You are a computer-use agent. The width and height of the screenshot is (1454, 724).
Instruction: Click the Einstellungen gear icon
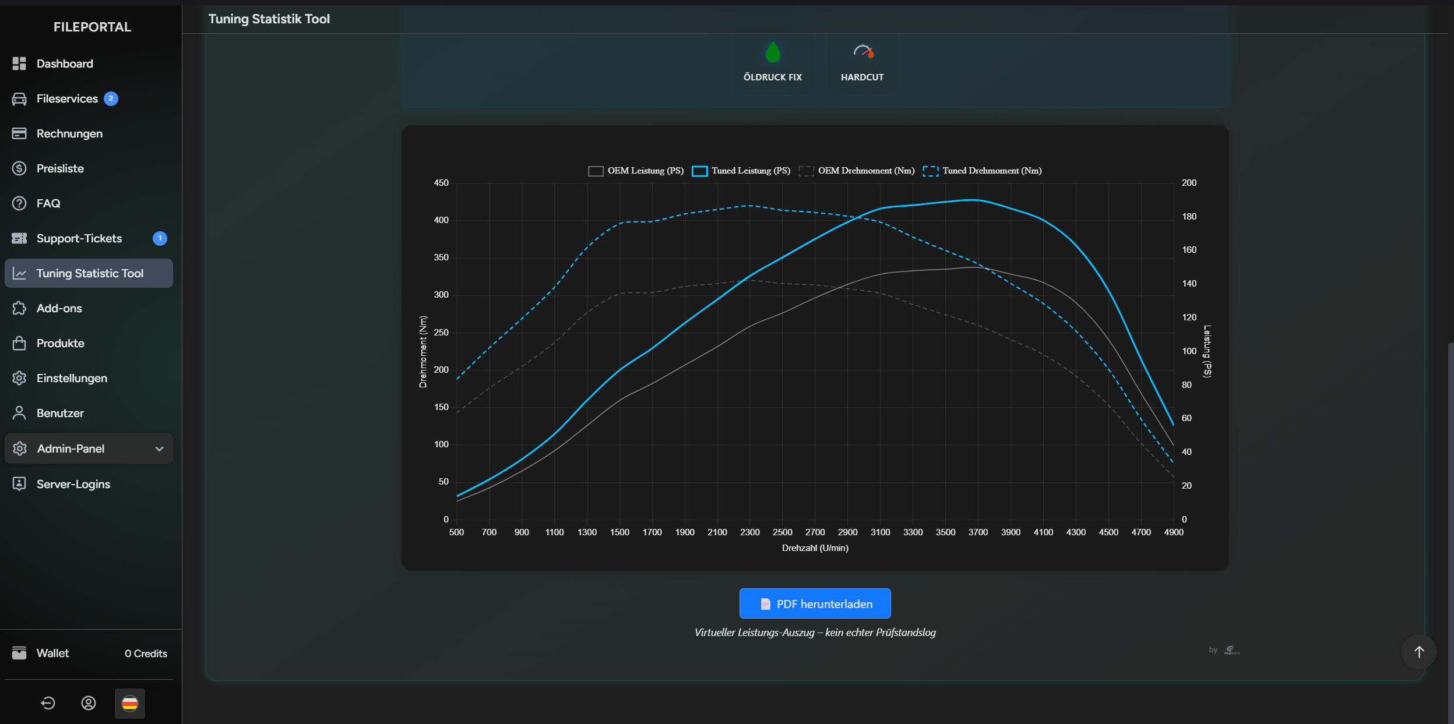coord(20,378)
